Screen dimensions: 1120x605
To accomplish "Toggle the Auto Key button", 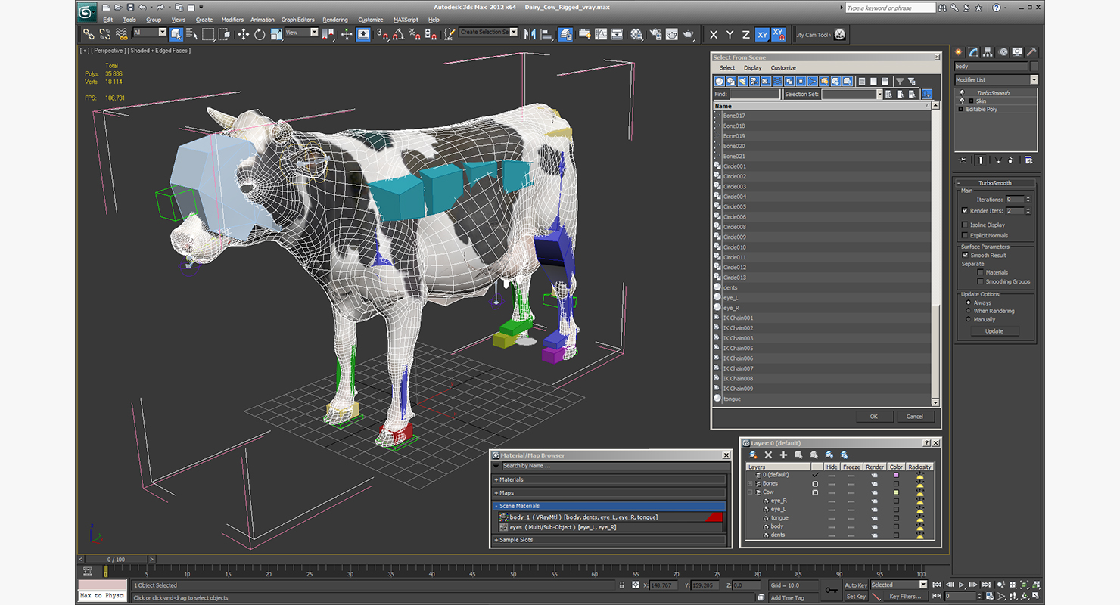I will coord(856,585).
